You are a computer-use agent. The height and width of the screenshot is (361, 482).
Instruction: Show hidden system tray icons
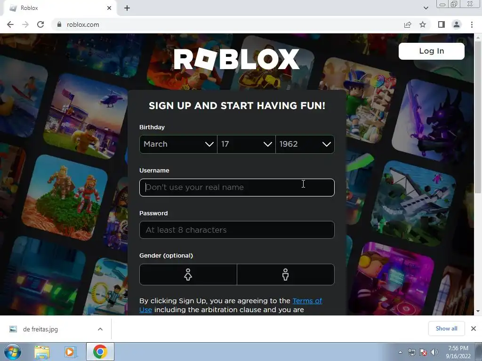tap(400, 352)
